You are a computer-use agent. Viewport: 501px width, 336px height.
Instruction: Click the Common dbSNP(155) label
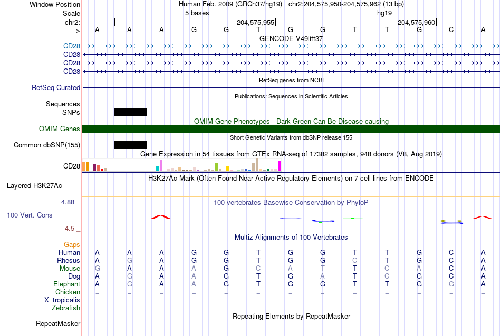[47, 145]
